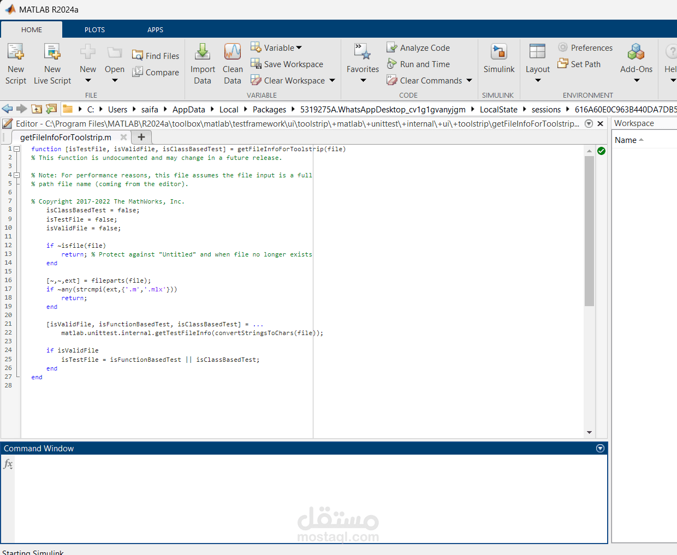Open Favorites menu

[363, 64]
